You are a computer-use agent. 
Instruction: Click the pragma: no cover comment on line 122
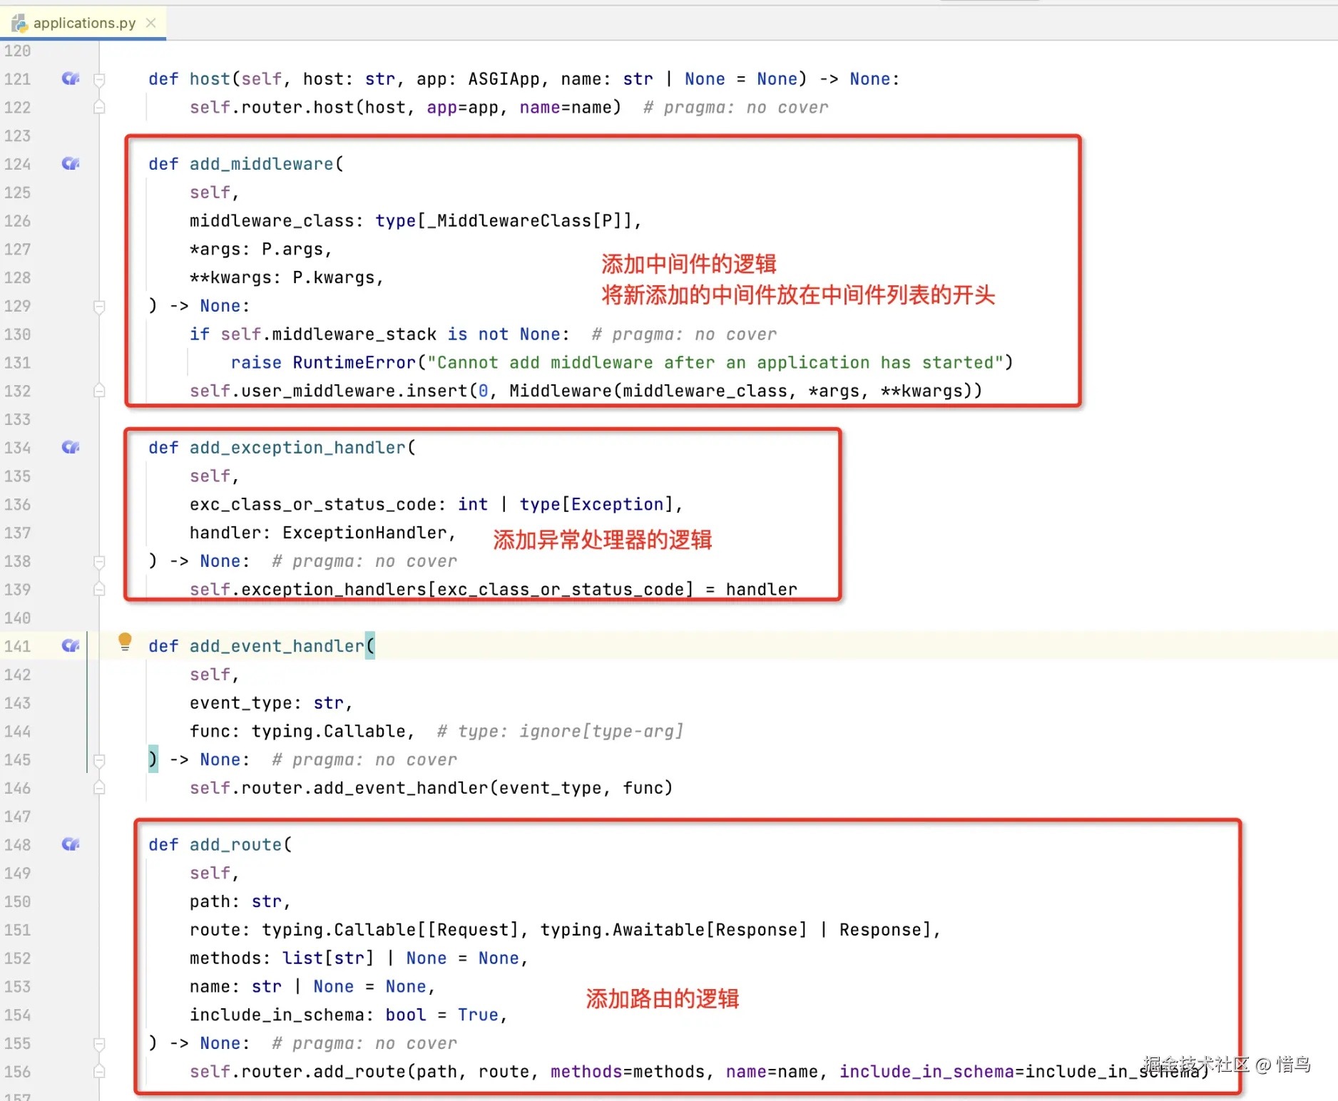click(x=736, y=108)
